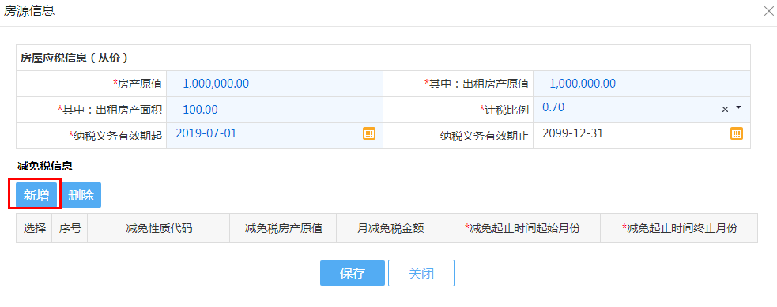777x307 pixels.
Task: Focus the 出租房产面积 field showing 100.00
Action: coord(274,110)
